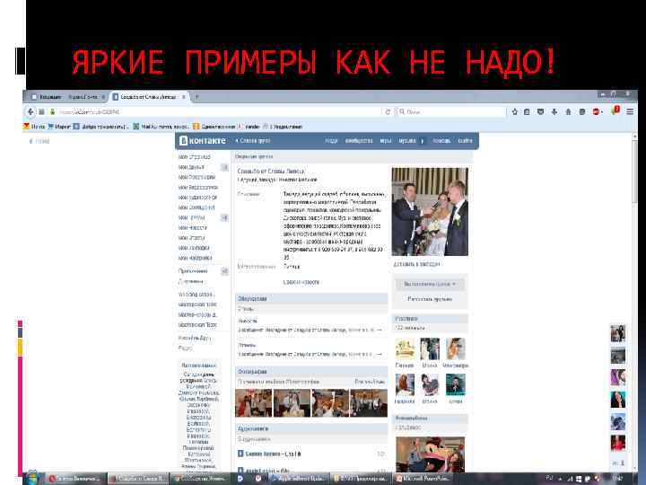This screenshot has height=485, width=646.
Task: Open Firefox hamburger menu icon
Action: [630, 111]
